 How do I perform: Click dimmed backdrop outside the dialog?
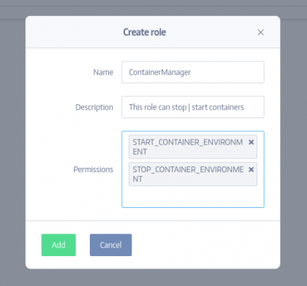[x=12, y=146]
